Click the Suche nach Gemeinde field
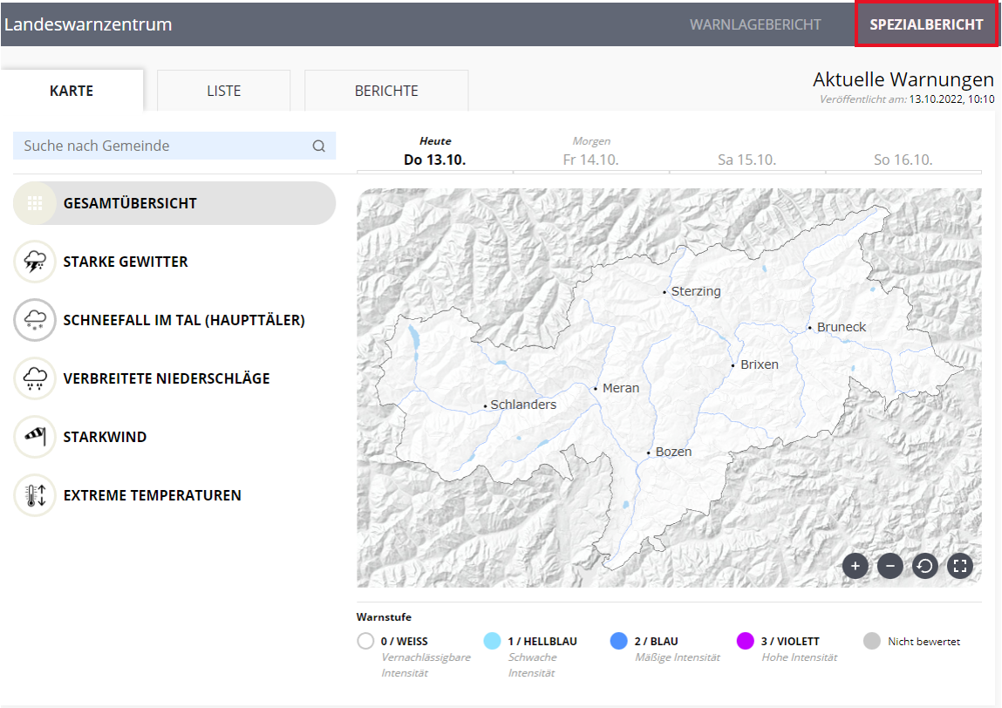Screen dimensions: 1002x708 [x=166, y=146]
